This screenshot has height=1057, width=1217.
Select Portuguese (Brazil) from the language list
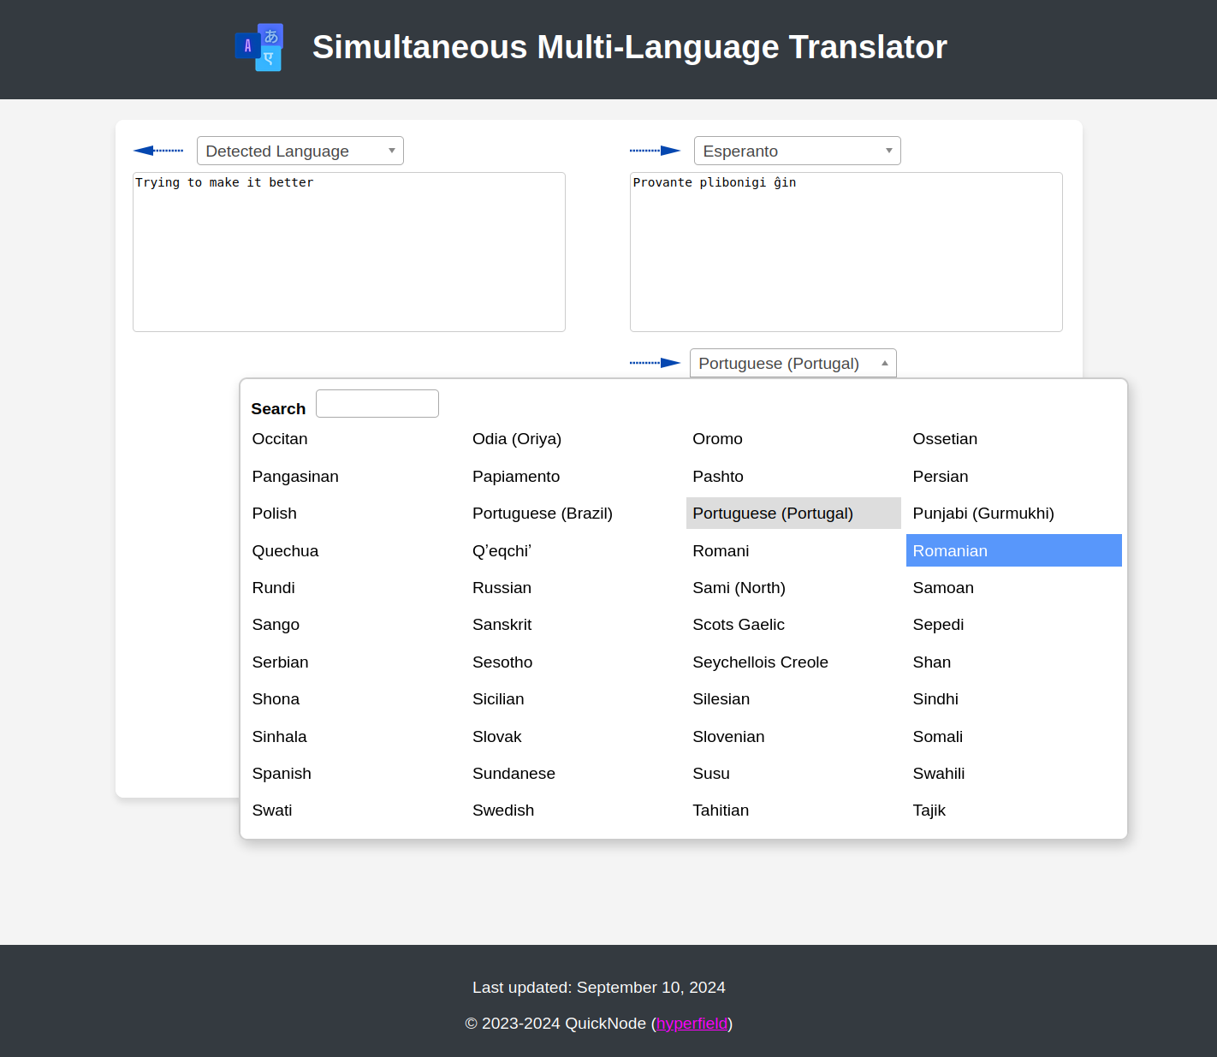(542, 514)
